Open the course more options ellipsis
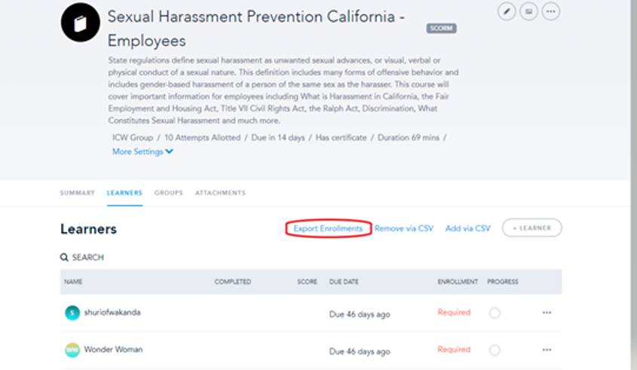This screenshot has height=370, width=637. [551, 11]
